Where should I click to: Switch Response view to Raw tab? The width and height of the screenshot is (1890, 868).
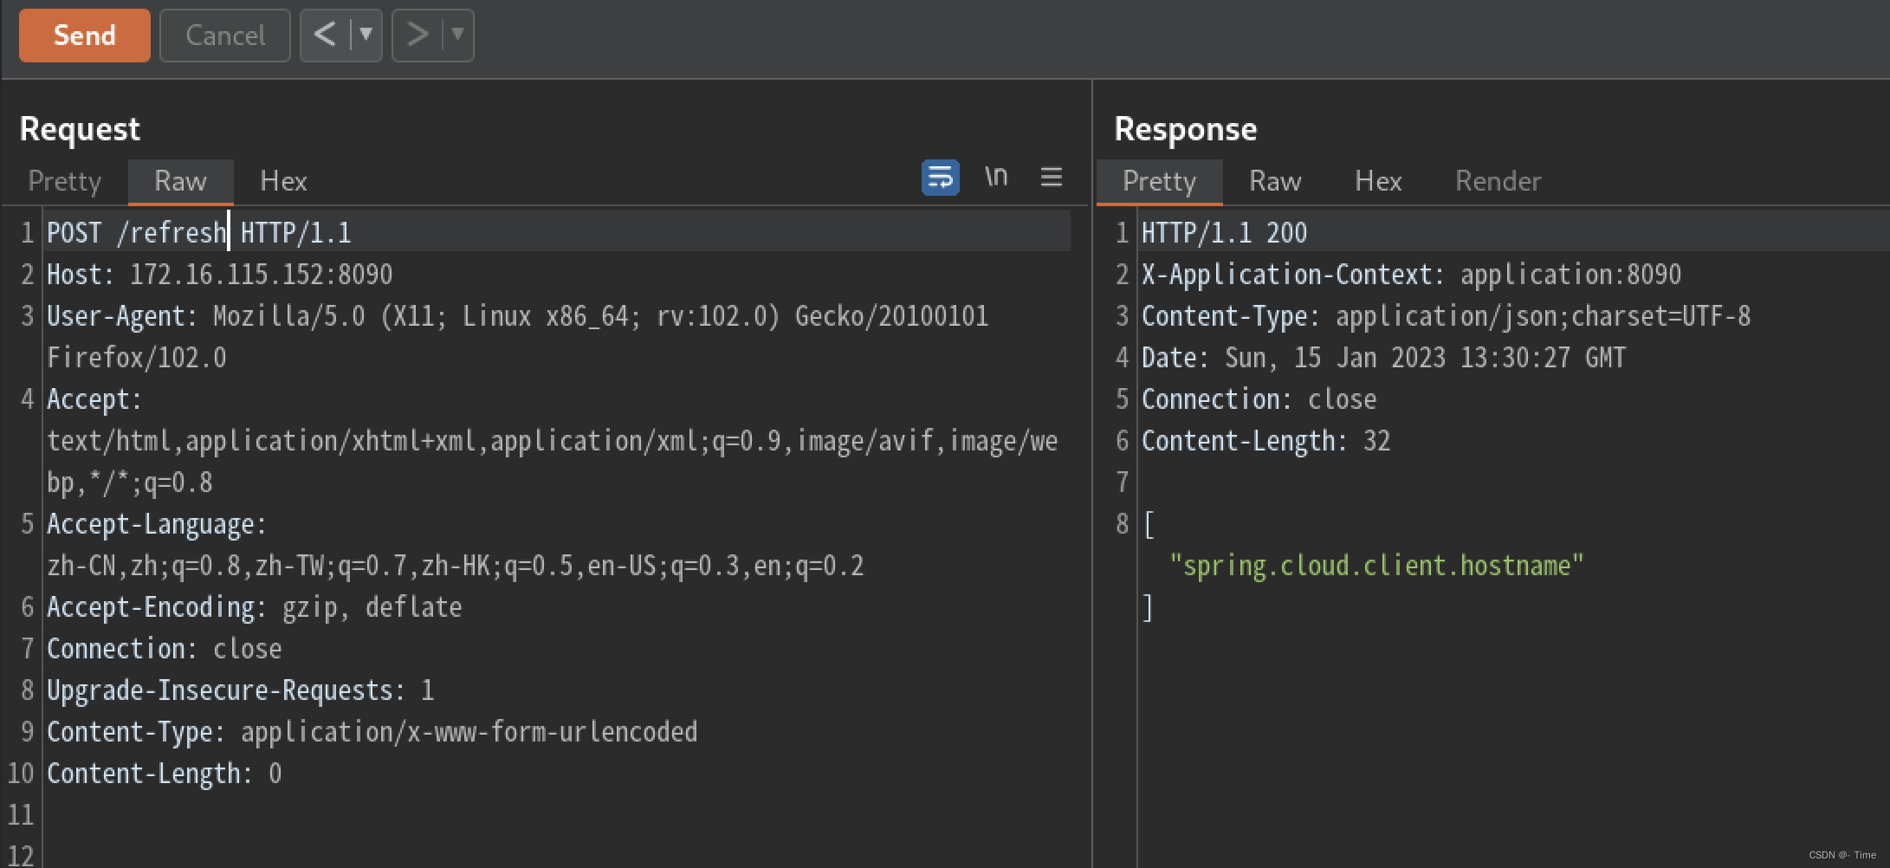(1274, 181)
